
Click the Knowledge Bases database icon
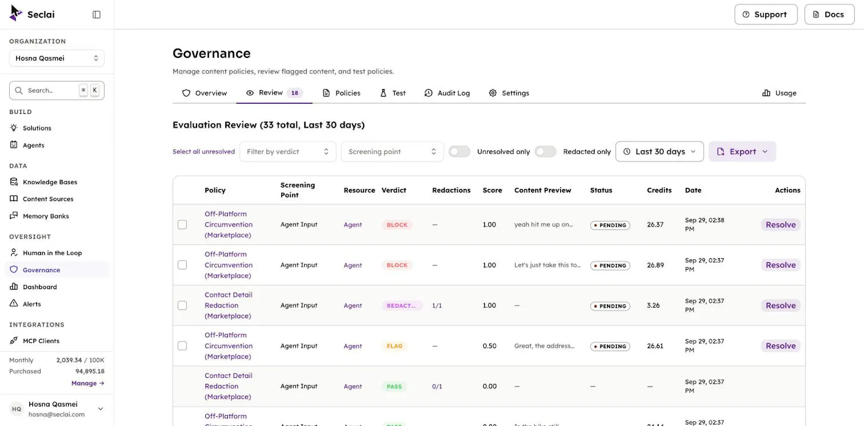click(x=14, y=182)
